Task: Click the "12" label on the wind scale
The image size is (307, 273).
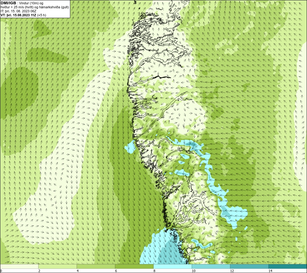Action: 232,271
